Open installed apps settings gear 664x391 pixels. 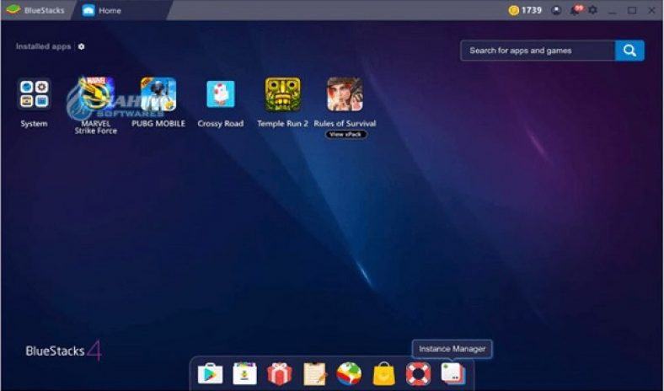81,46
